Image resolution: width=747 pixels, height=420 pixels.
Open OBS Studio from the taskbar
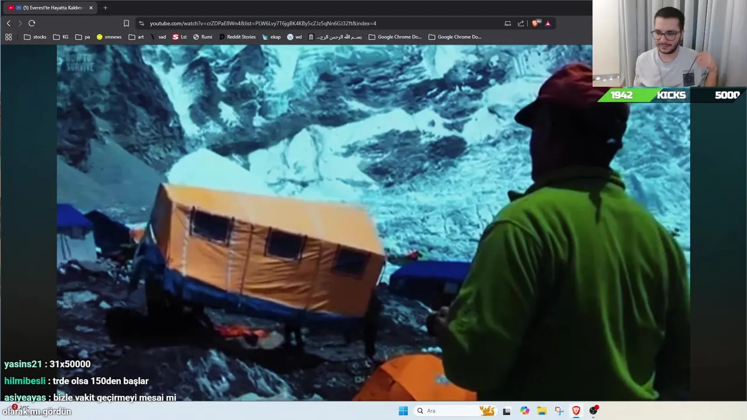click(594, 411)
